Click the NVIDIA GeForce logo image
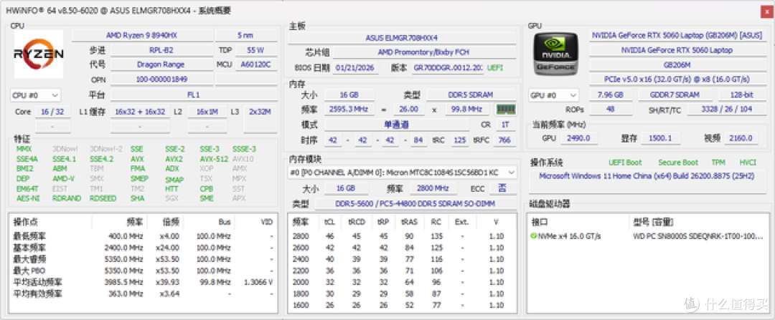Screen dimensions: 775x320 click(x=555, y=54)
